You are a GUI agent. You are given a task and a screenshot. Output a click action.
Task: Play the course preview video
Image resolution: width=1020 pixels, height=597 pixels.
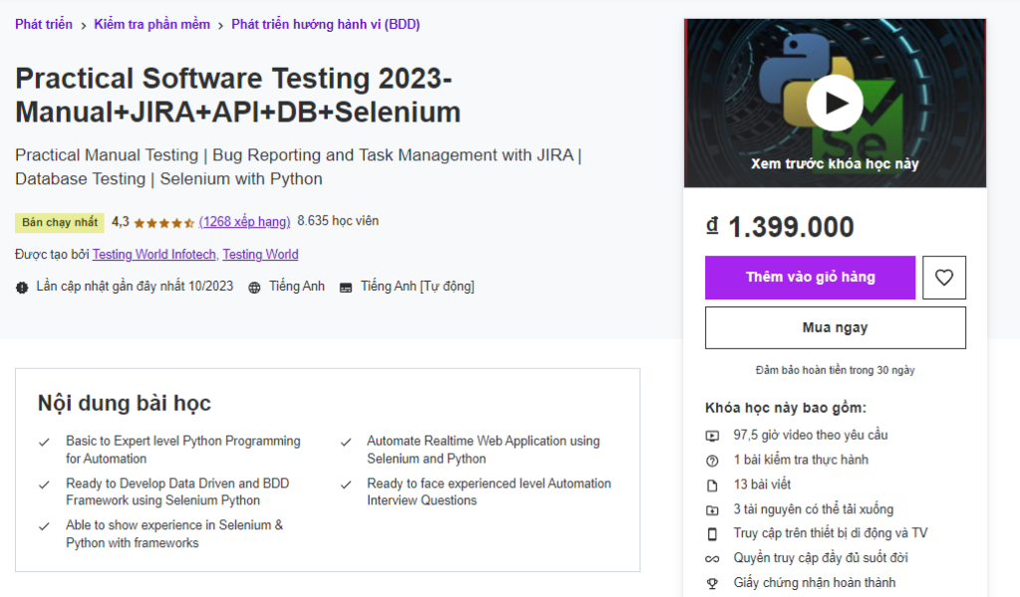[835, 102]
